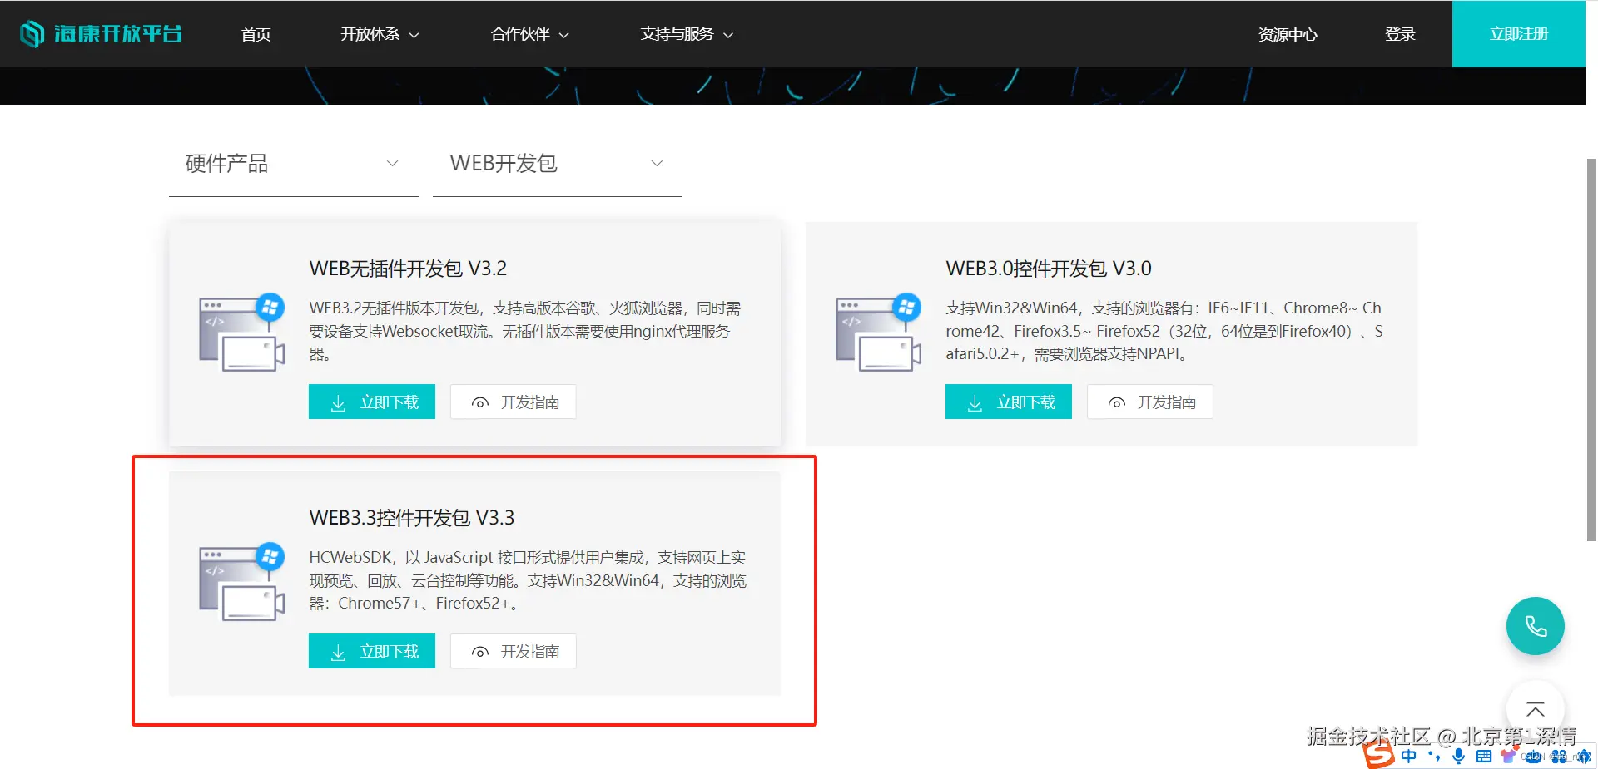Viewport: 1598px width, 769px height.
Task: Click the phone contact floating button
Action: [1536, 626]
